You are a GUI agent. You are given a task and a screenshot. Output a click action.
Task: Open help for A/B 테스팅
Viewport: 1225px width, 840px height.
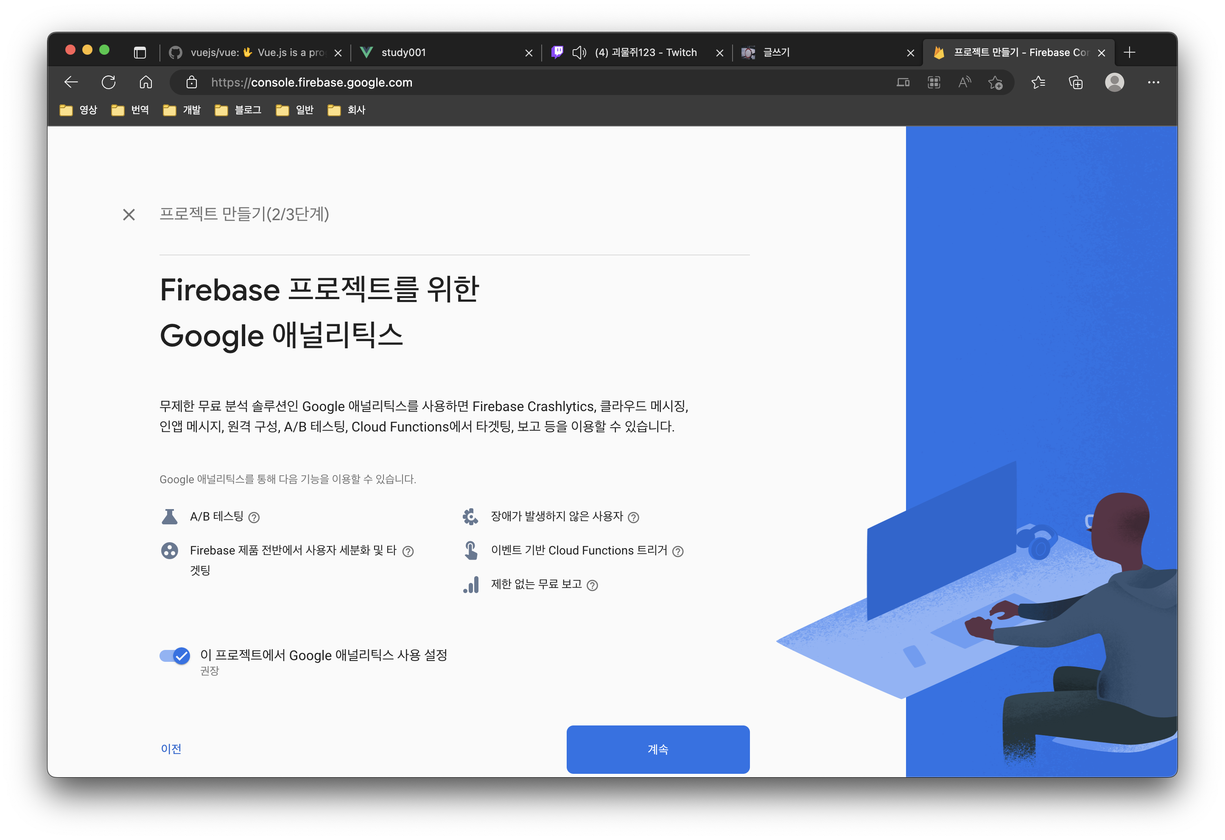point(254,517)
